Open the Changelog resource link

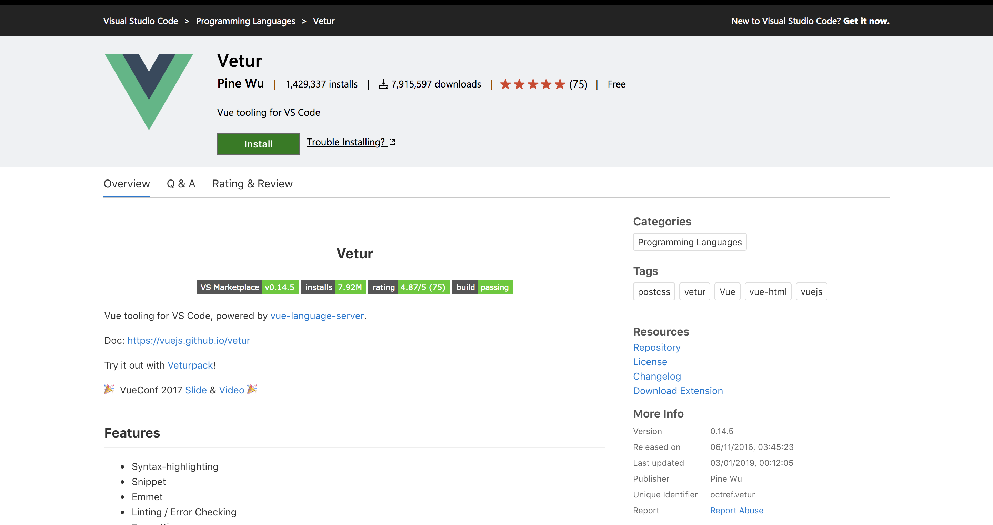pos(657,376)
